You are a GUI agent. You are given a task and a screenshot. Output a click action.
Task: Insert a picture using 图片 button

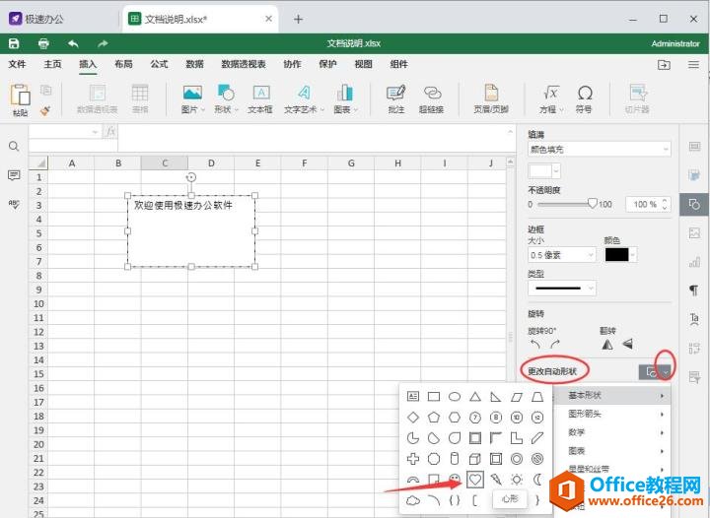pyautogui.click(x=193, y=98)
